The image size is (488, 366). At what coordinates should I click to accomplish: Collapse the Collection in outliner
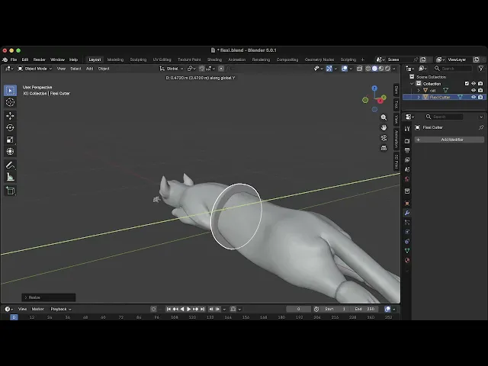coord(412,83)
